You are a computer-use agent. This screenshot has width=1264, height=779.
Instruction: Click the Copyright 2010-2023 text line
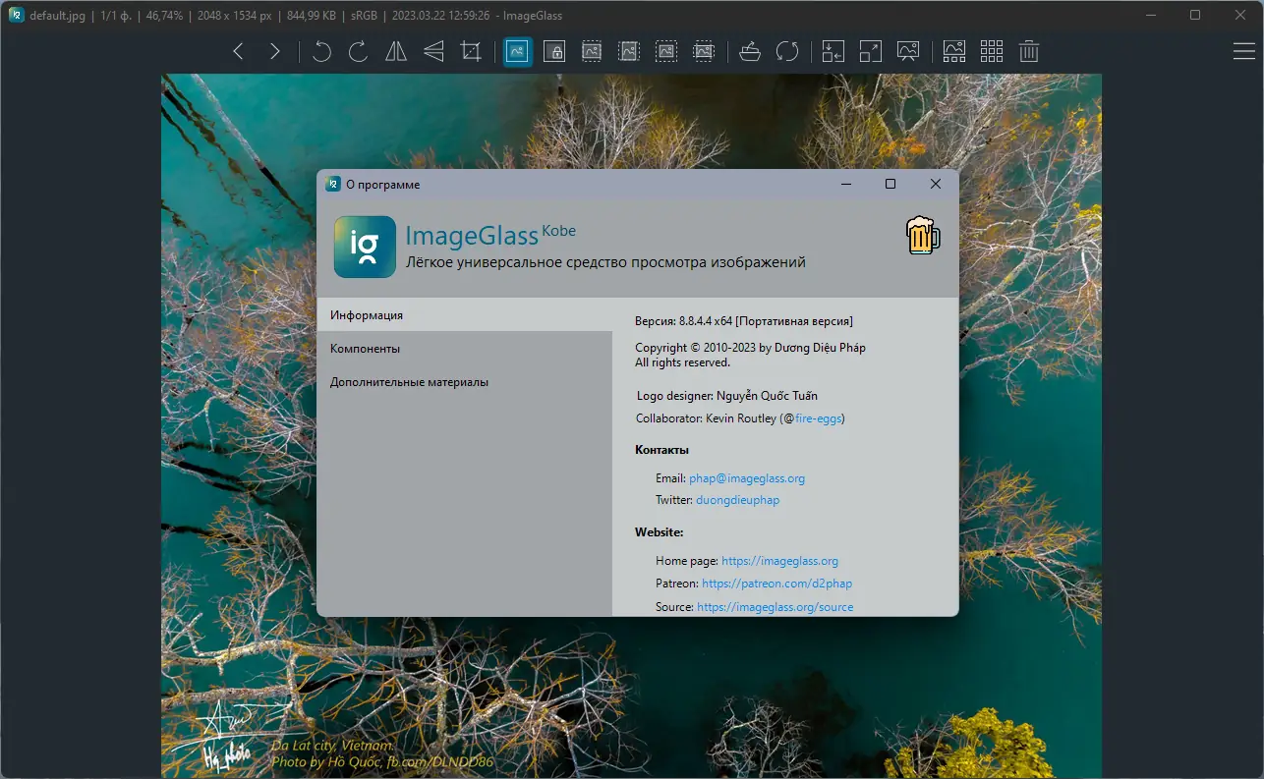pos(750,348)
